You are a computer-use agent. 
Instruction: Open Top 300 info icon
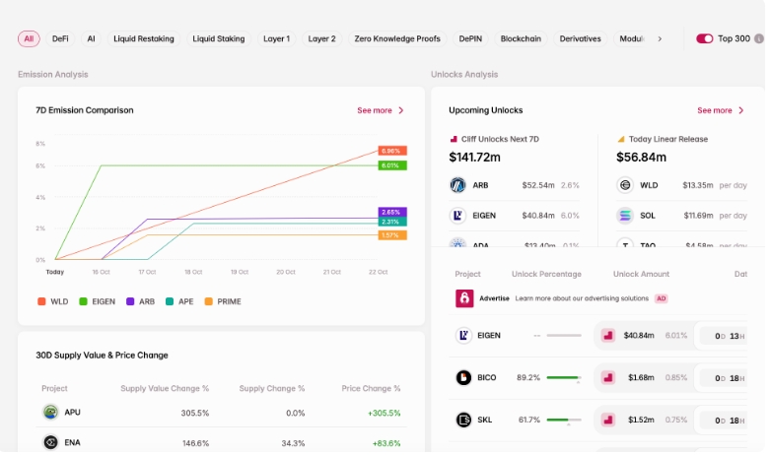pos(759,38)
